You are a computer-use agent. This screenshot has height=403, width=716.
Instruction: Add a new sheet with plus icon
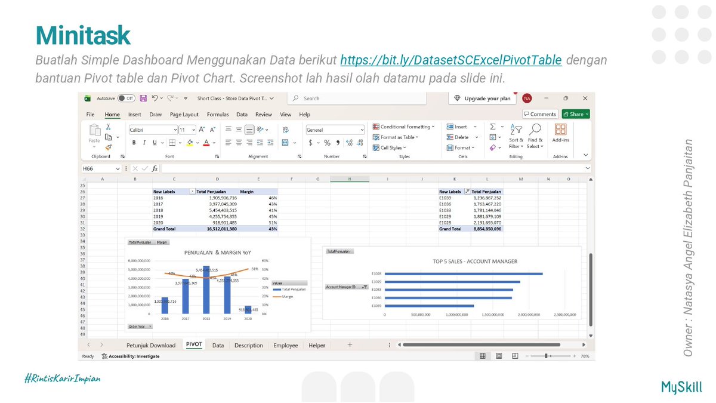pos(350,344)
